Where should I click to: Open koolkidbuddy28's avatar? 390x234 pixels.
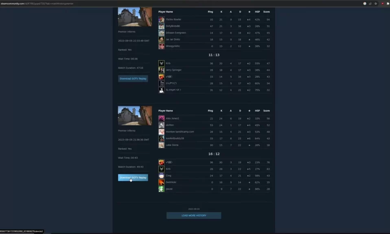point(162,138)
